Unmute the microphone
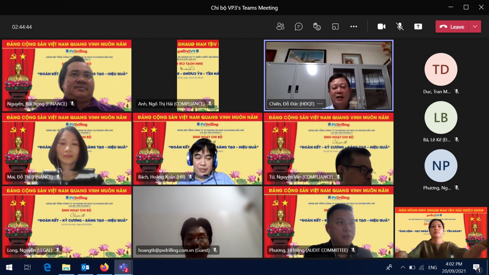The image size is (489, 275). 400,27
